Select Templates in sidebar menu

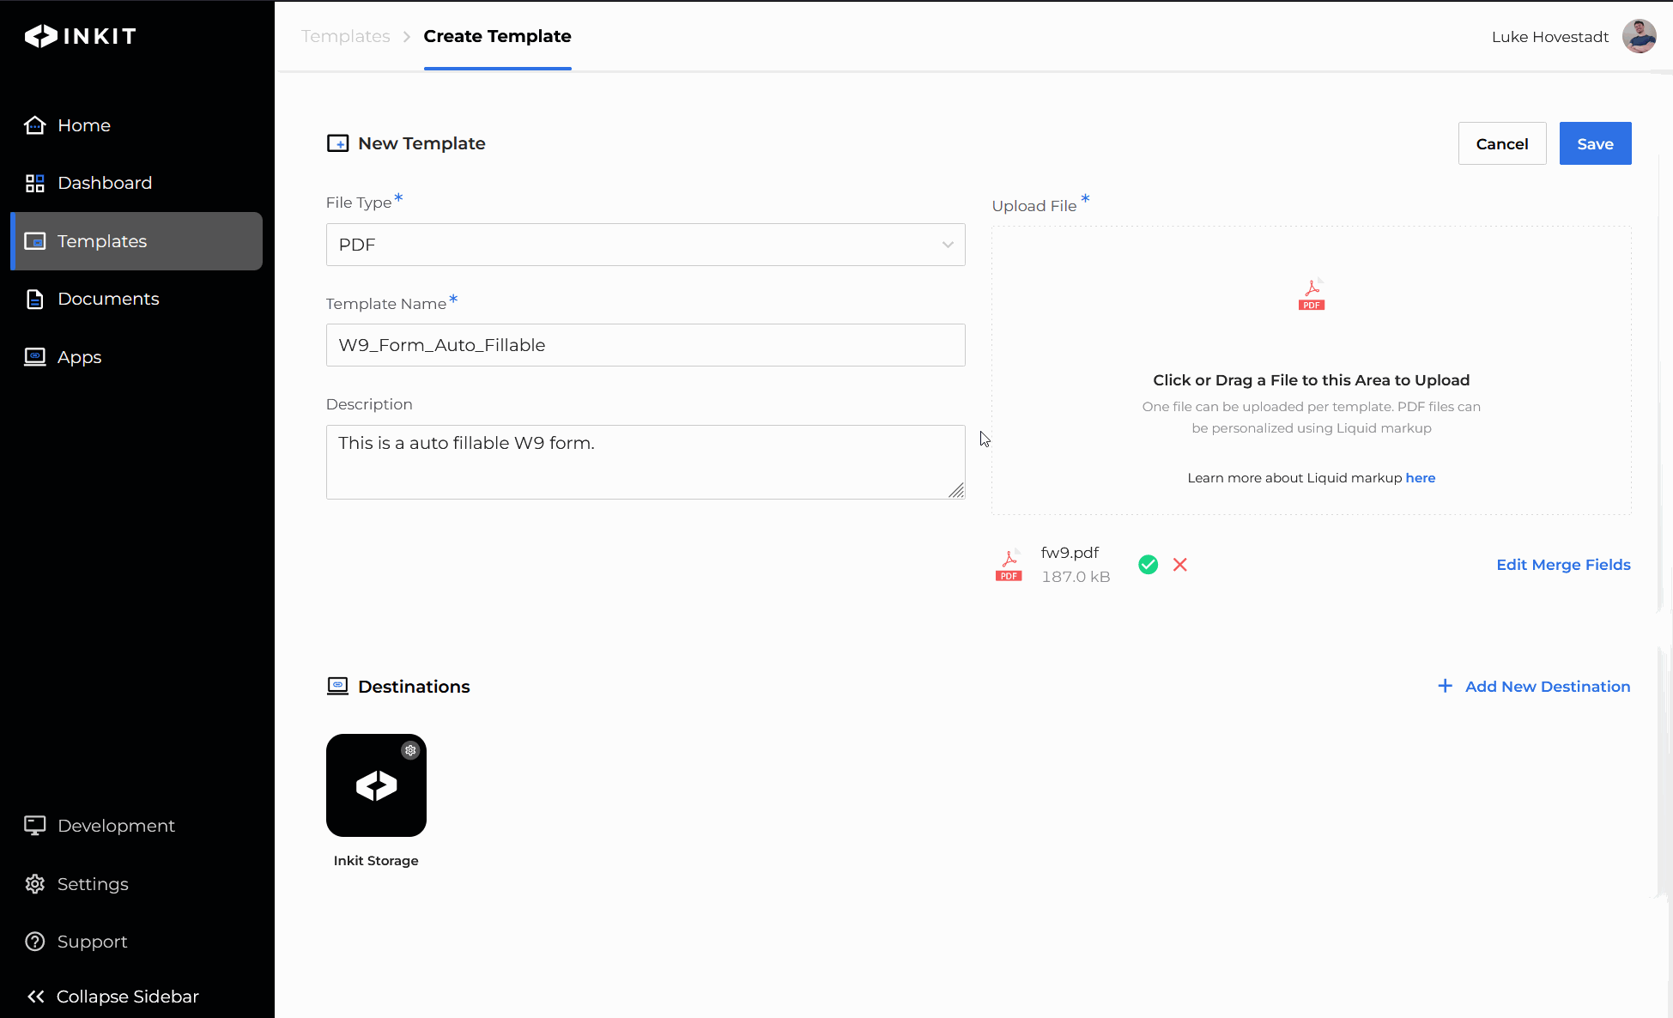pos(102,241)
